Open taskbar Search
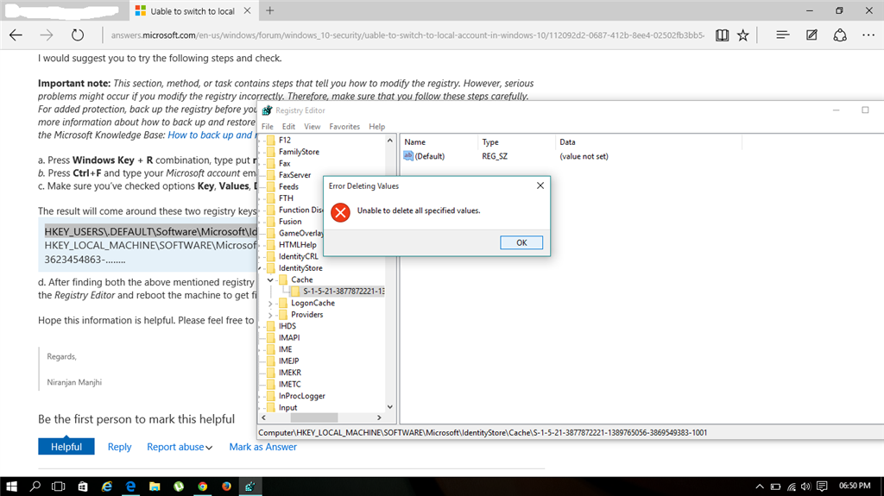Viewport: 884px width, 496px height. click(35, 486)
